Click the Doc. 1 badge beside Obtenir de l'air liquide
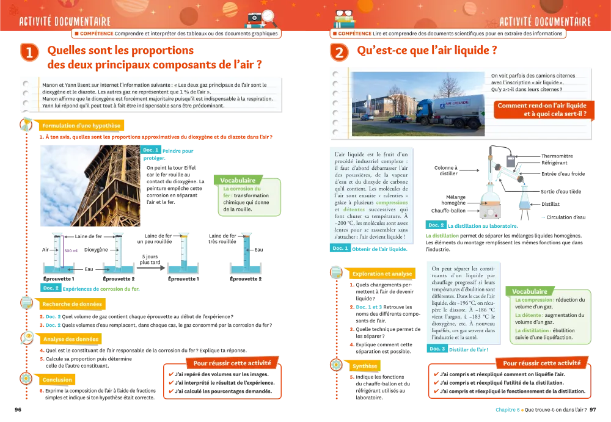 click(x=340, y=248)
